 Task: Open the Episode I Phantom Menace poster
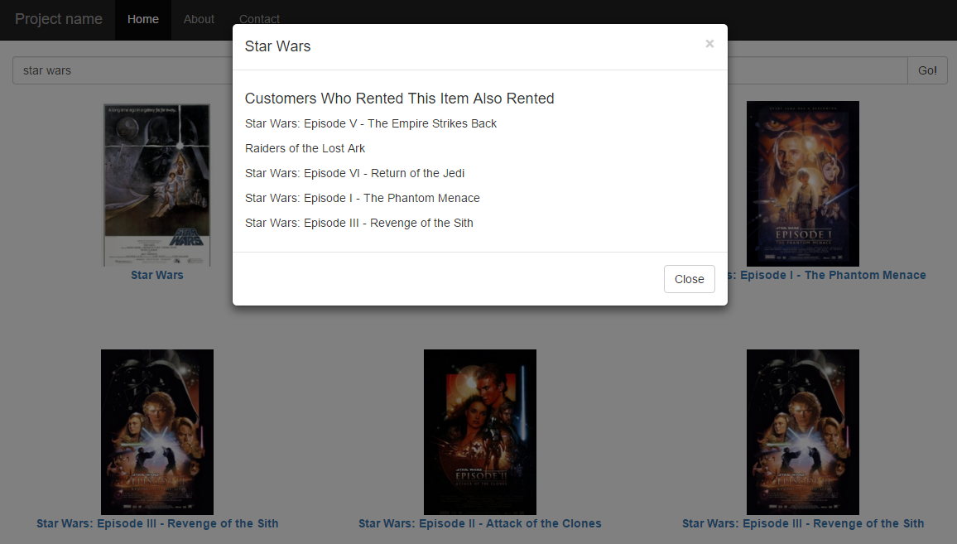802,184
